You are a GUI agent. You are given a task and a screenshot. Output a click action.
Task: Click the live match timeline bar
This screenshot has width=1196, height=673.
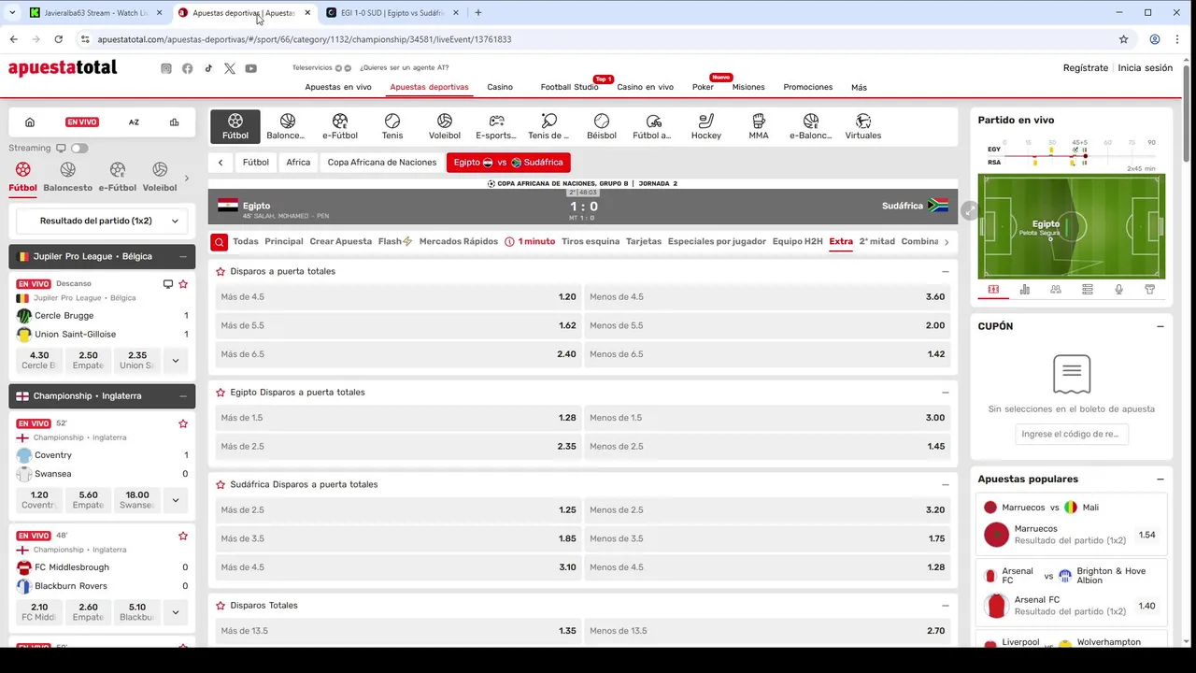[1072, 155]
